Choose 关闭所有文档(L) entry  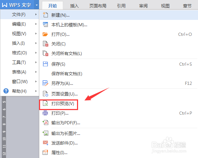tap(119, 54)
